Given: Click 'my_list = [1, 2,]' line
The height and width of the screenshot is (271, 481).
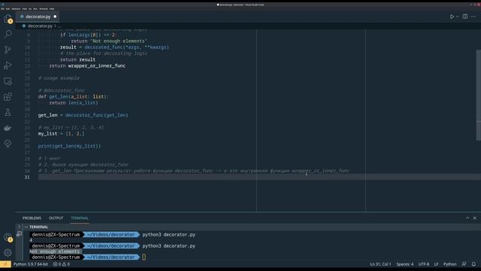Looking at the screenshot, I should pyautogui.click(x=61, y=134).
